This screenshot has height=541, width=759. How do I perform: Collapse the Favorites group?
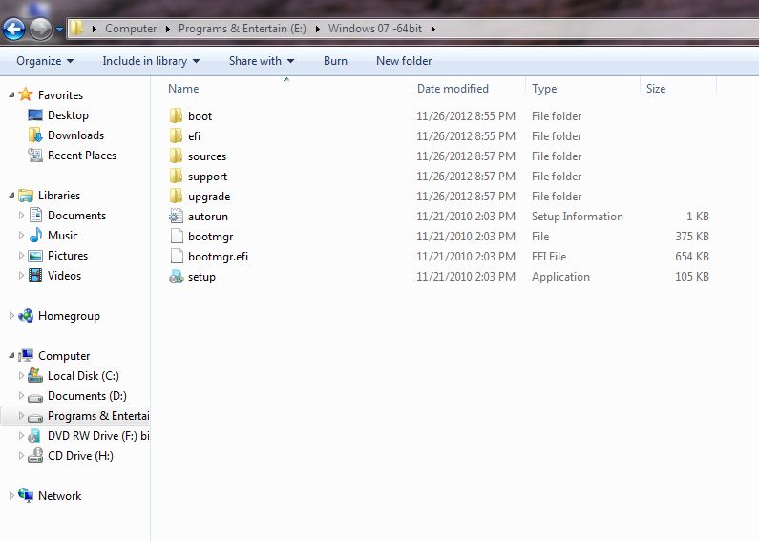[x=11, y=94]
